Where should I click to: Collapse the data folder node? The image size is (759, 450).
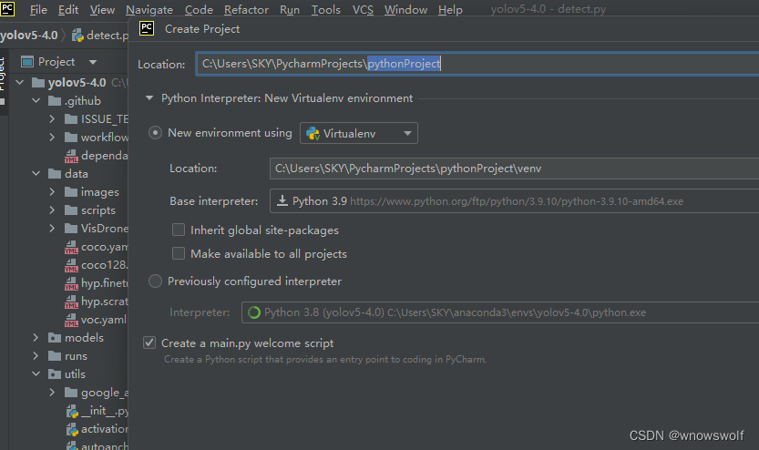36,174
